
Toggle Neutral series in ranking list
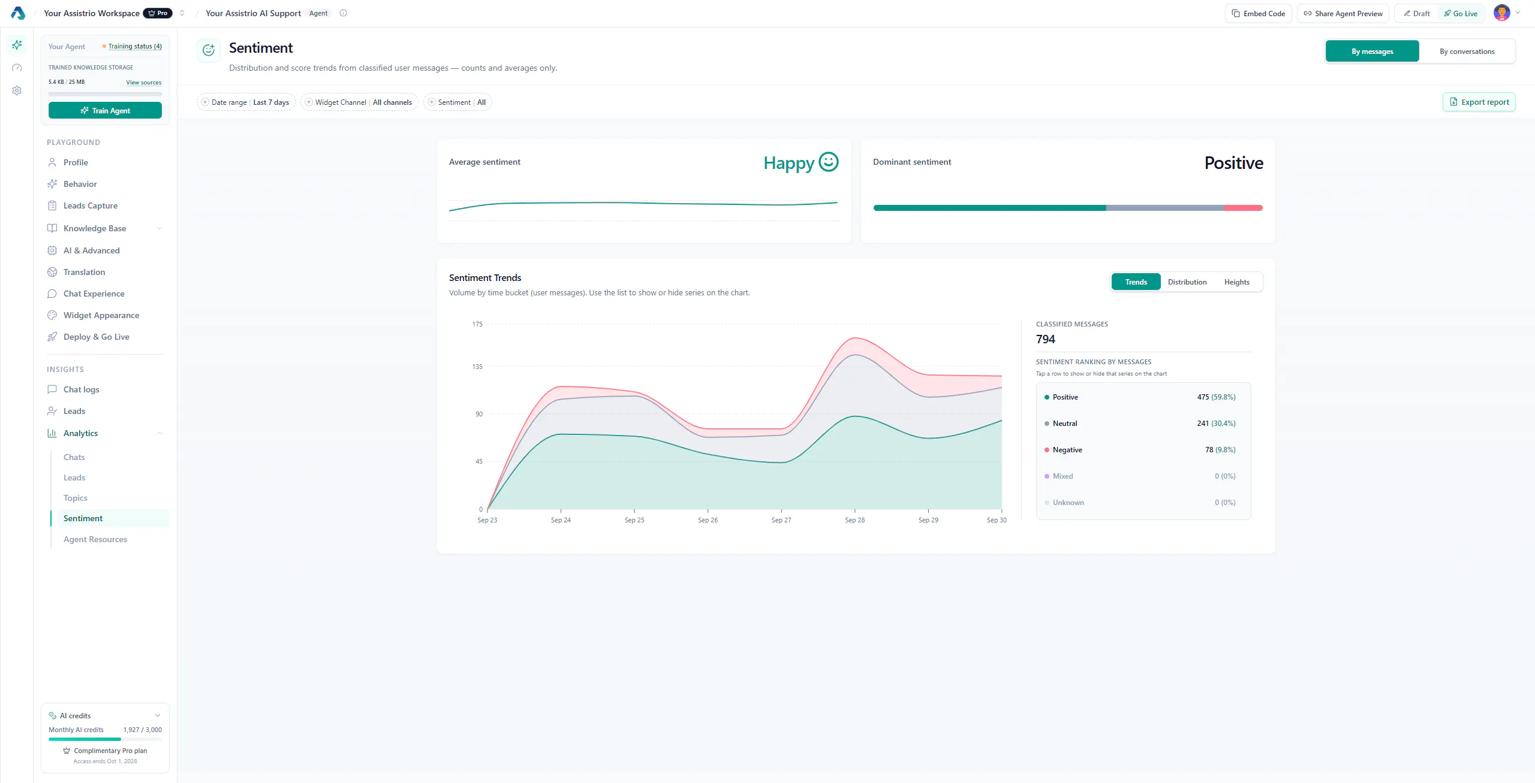tap(1143, 424)
